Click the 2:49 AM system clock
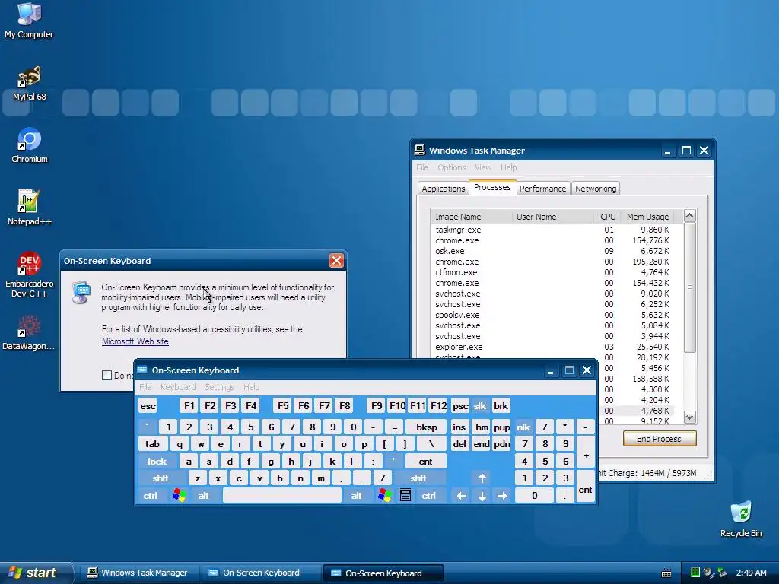Viewport: 779px width, 584px height. pos(751,573)
